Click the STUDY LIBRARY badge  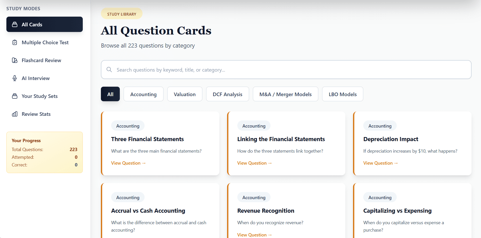tap(122, 13)
